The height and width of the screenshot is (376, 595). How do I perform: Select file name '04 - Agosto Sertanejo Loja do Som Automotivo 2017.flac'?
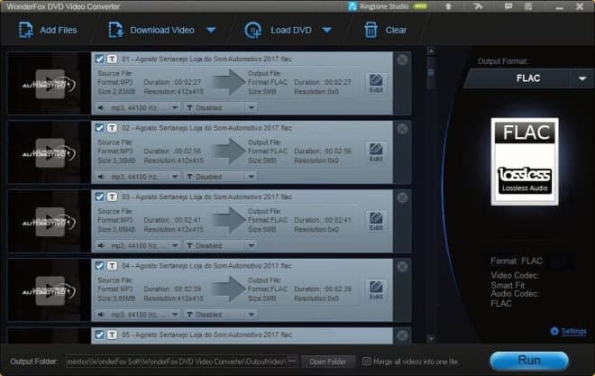tap(207, 266)
